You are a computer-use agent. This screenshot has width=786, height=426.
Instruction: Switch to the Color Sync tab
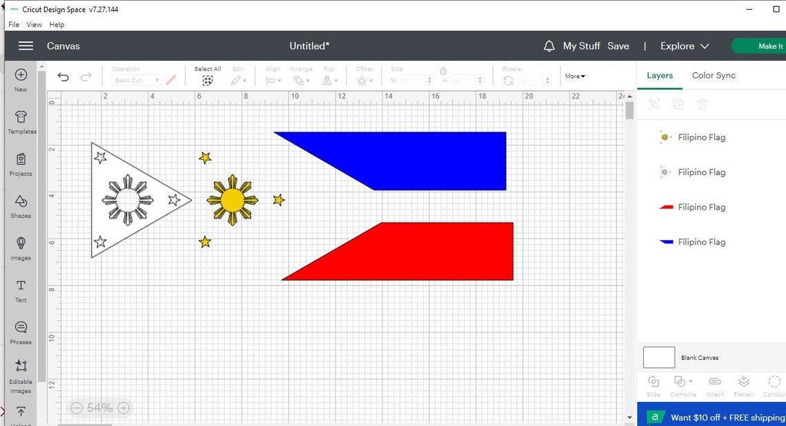click(x=714, y=75)
